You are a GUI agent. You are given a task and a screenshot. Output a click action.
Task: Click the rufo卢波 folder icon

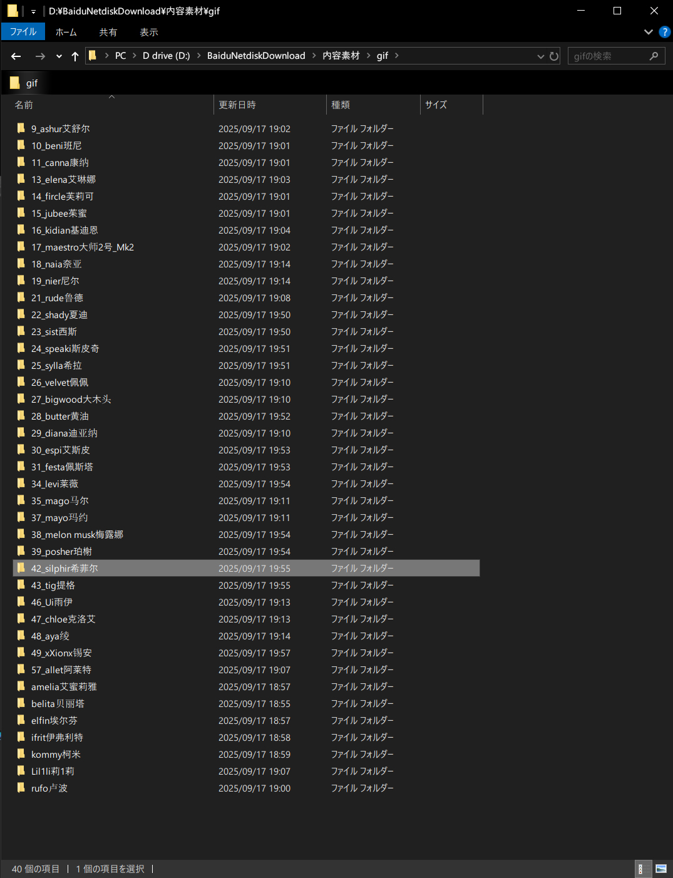(21, 788)
